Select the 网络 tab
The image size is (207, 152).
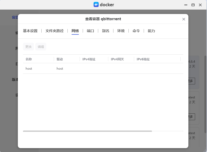point(75,31)
